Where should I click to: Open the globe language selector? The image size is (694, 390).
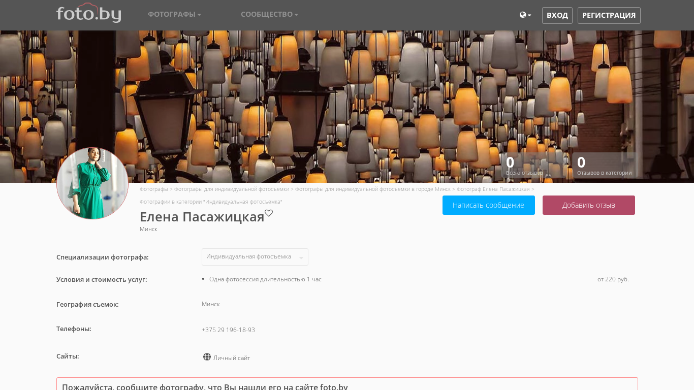point(525,15)
